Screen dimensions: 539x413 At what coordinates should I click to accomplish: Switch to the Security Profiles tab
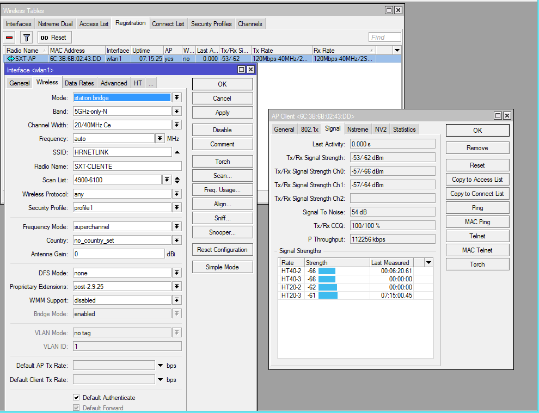[x=211, y=24]
